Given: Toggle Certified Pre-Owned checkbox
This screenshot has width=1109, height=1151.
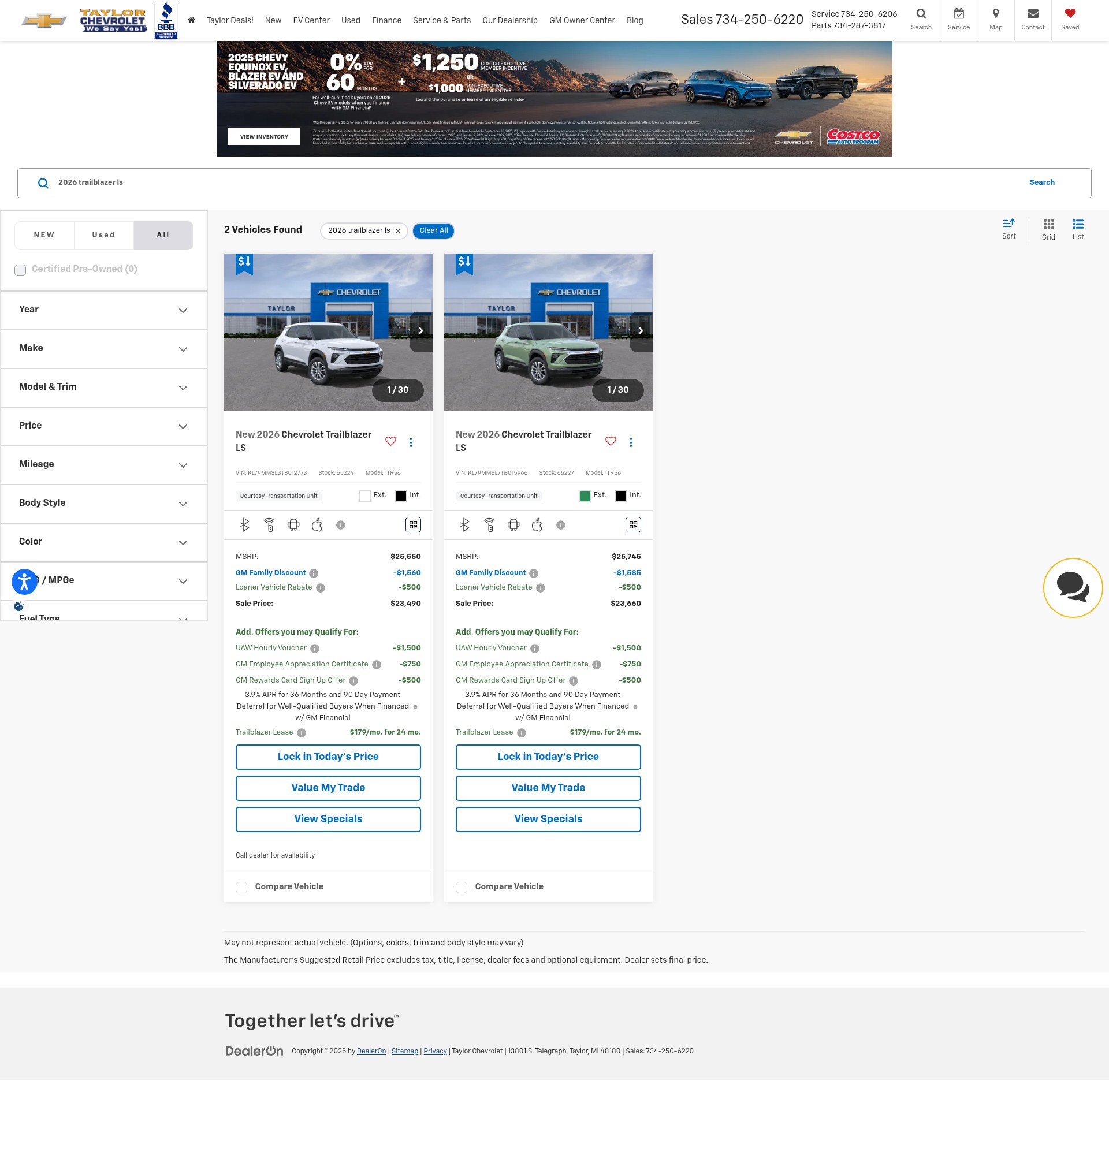Looking at the screenshot, I should 21,270.
